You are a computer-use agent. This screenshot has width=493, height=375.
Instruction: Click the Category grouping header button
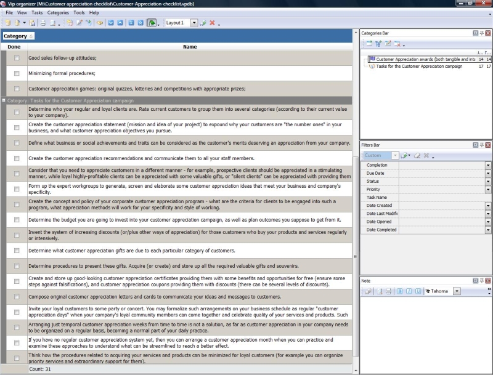18,36
